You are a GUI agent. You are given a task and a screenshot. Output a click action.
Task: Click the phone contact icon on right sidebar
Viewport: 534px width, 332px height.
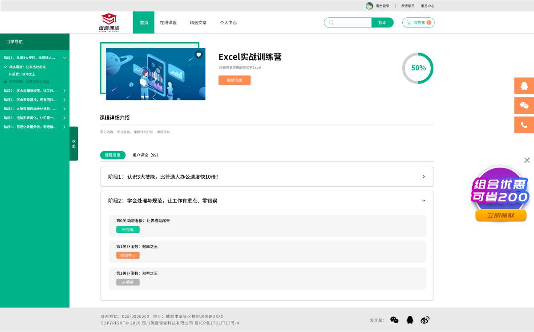click(524, 125)
